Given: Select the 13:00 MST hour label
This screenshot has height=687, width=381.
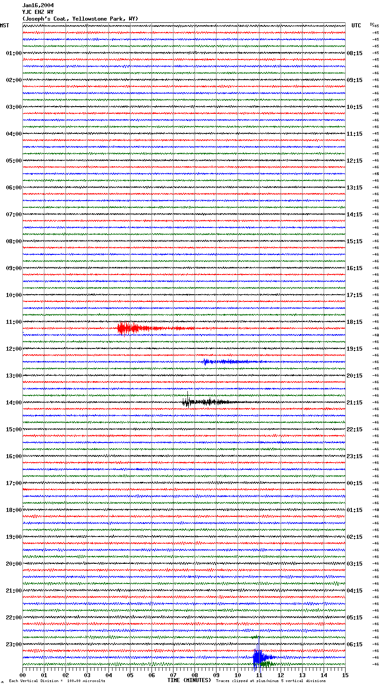Looking at the screenshot, I should (x=14, y=376).
